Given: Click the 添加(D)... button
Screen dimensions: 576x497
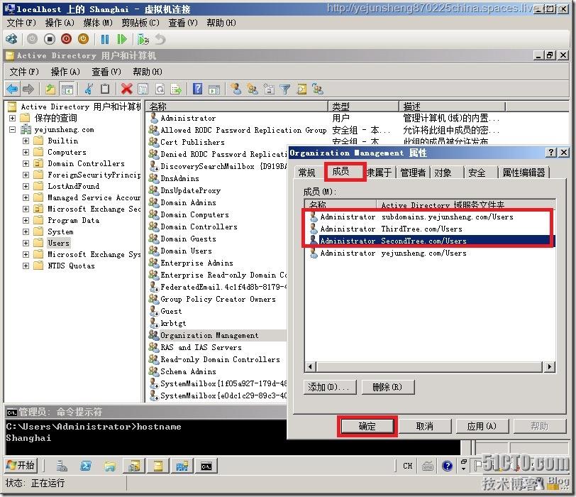Looking at the screenshot, I should click(330, 387).
